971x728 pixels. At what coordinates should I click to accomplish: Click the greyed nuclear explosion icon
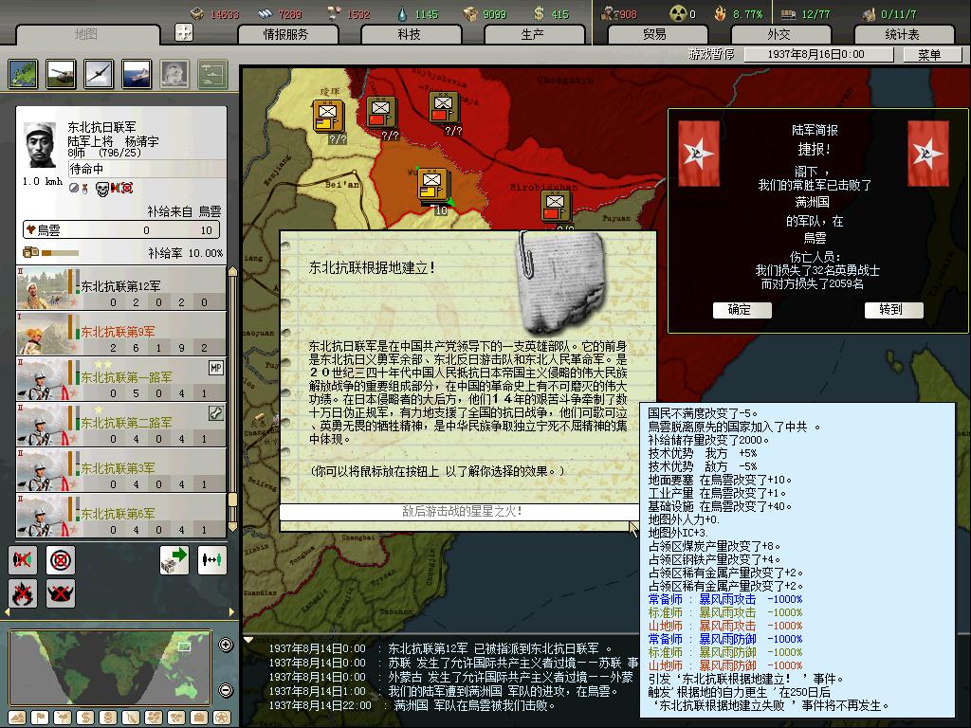click(174, 74)
